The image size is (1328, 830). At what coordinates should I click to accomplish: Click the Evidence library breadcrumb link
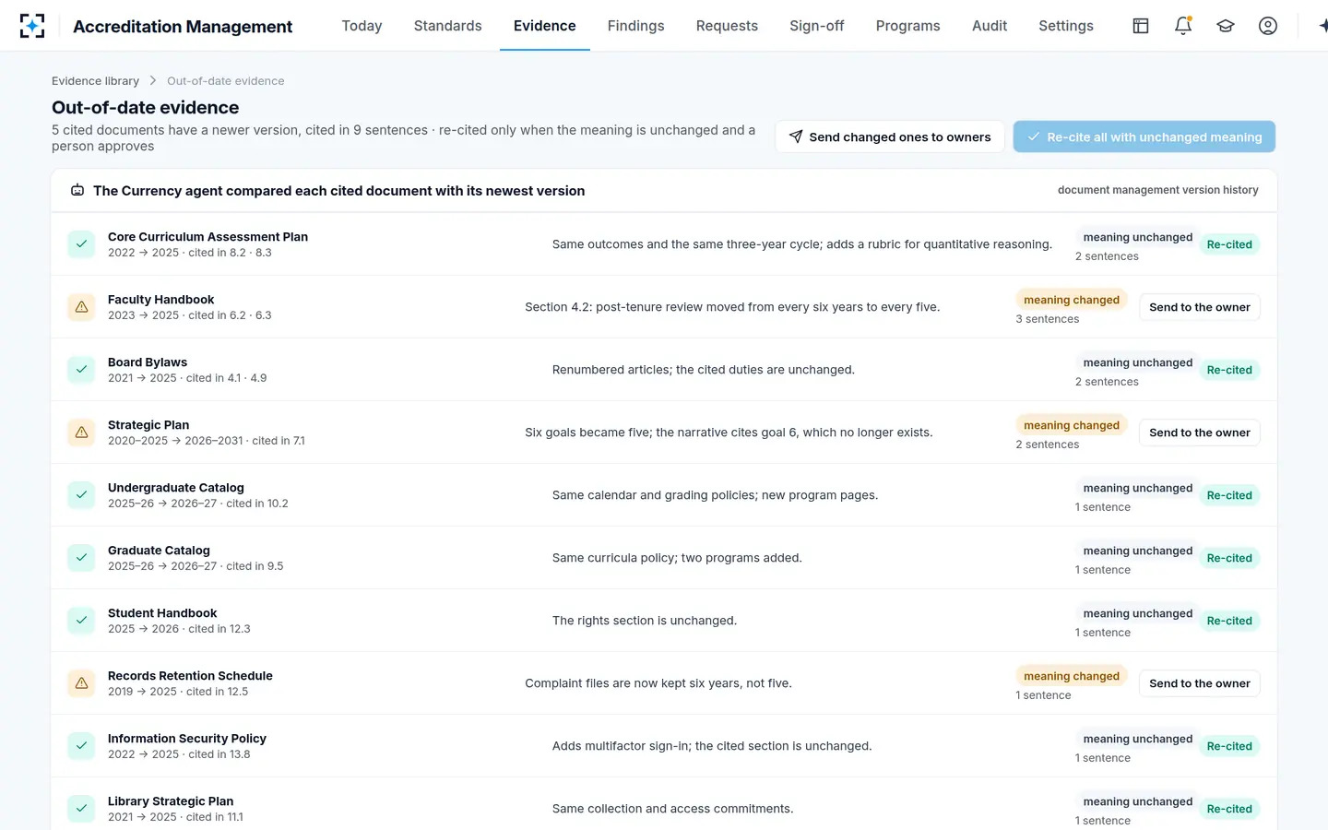click(x=95, y=81)
